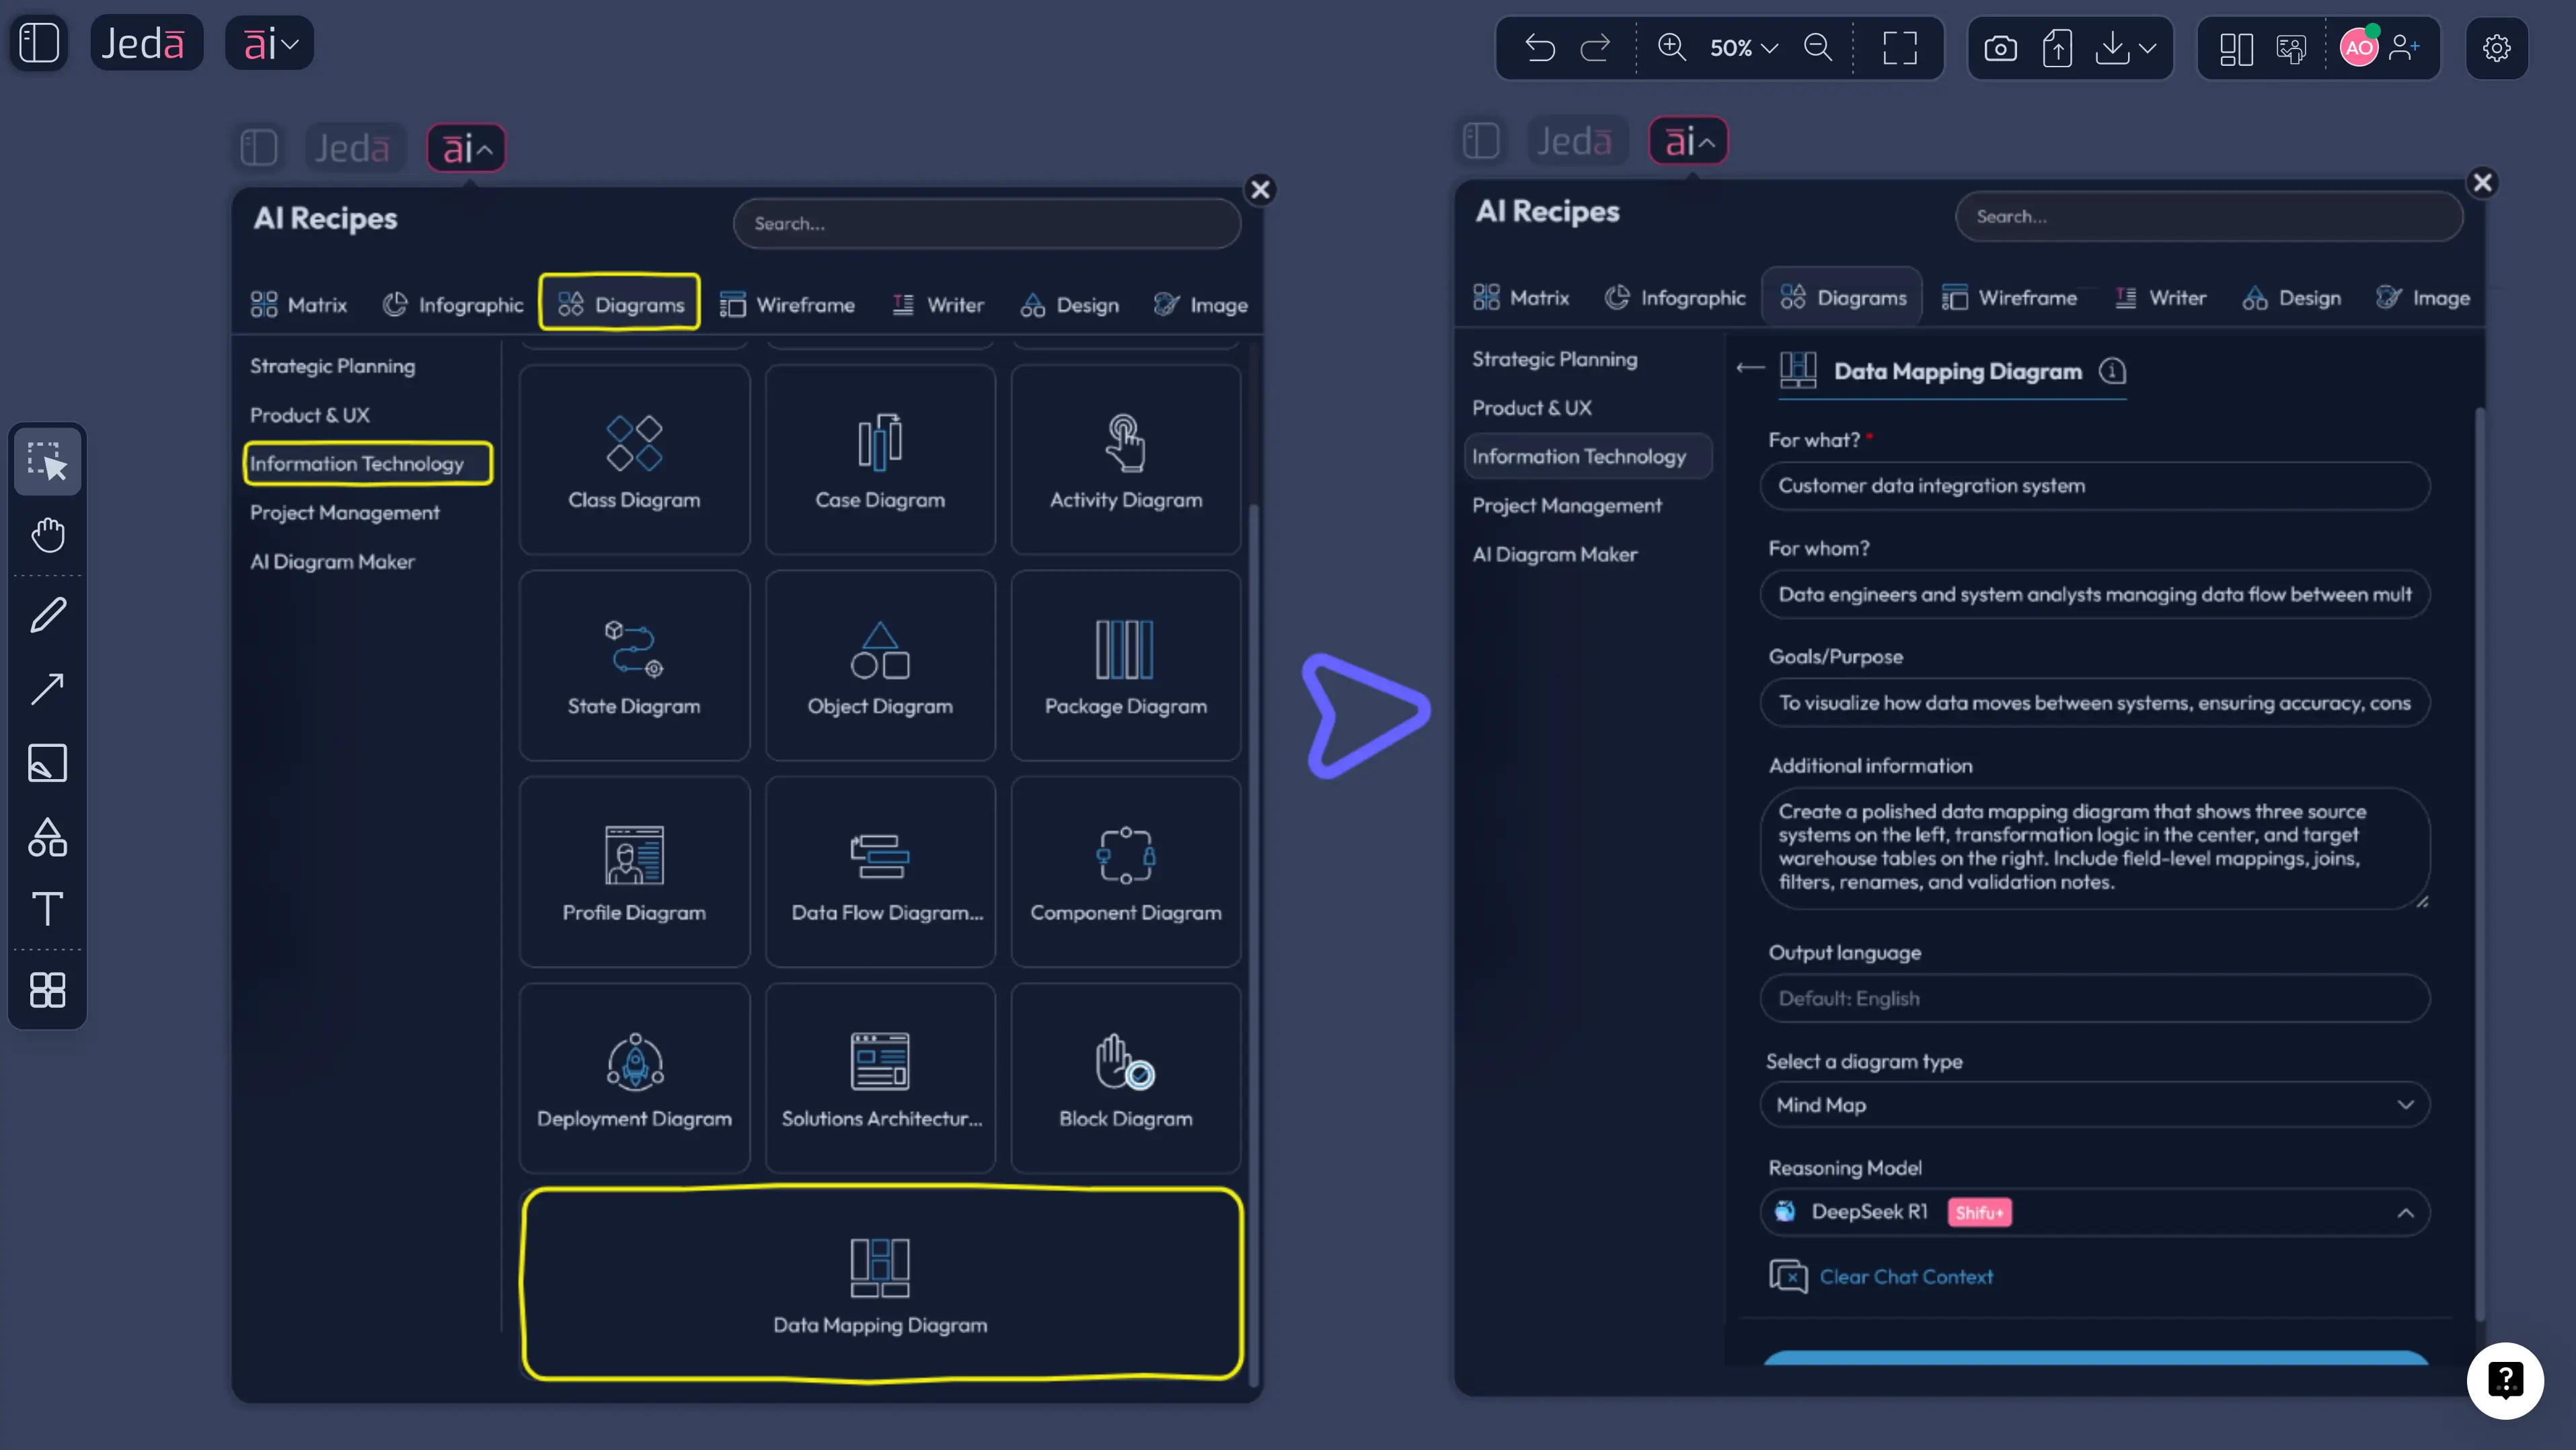Viewport: 2576px width, 1450px height.
Task: Open the shapes tool in the left toolbar
Action: pos(47,838)
